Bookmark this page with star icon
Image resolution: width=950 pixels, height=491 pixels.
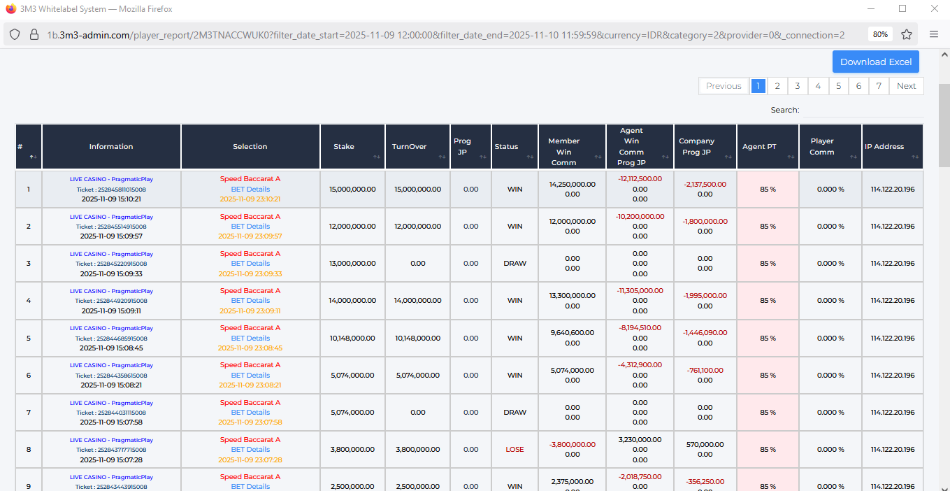click(907, 34)
